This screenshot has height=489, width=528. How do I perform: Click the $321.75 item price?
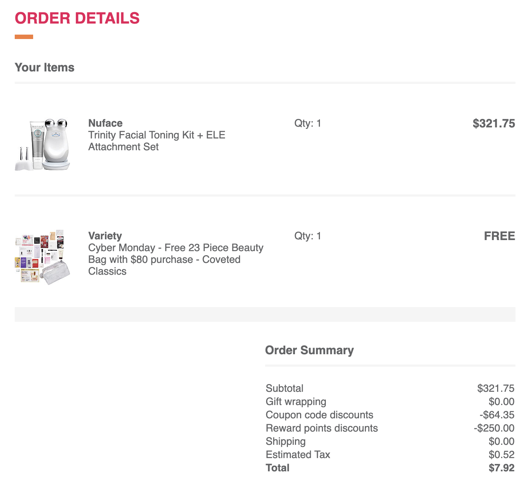point(494,124)
